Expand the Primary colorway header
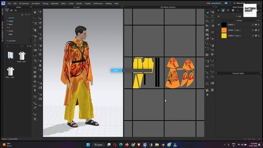The width and height of the screenshot is (263, 148). [239, 21]
